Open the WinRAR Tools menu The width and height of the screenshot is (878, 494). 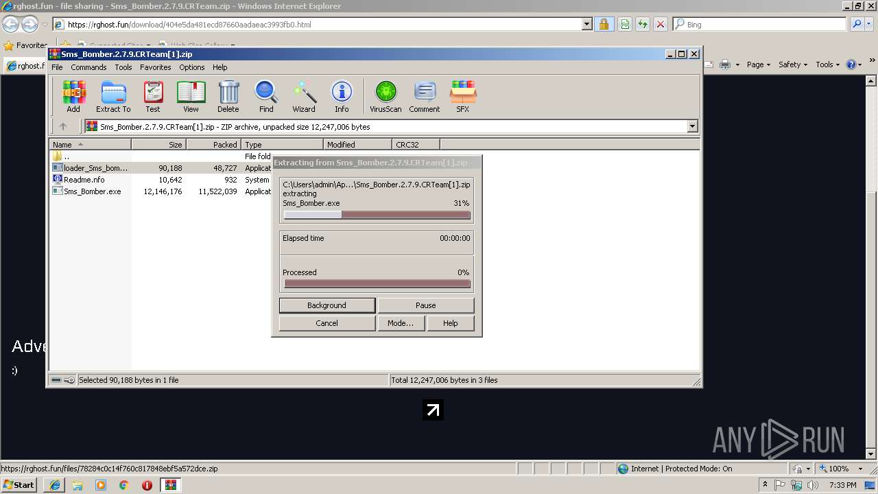click(123, 67)
